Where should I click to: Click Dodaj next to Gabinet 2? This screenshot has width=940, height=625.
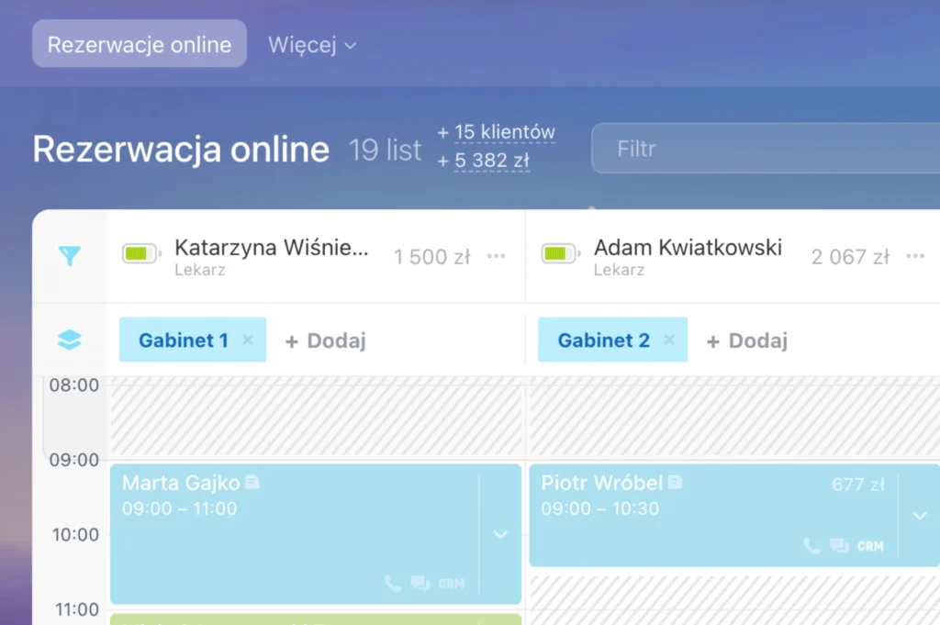[x=747, y=340]
